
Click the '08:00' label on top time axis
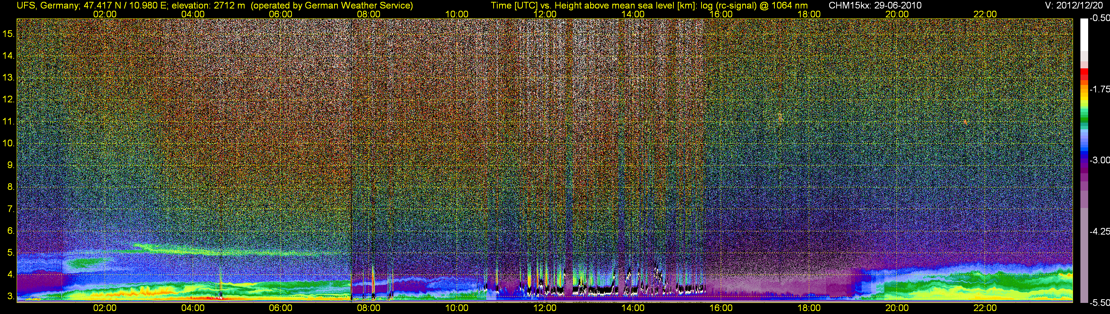(x=369, y=14)
